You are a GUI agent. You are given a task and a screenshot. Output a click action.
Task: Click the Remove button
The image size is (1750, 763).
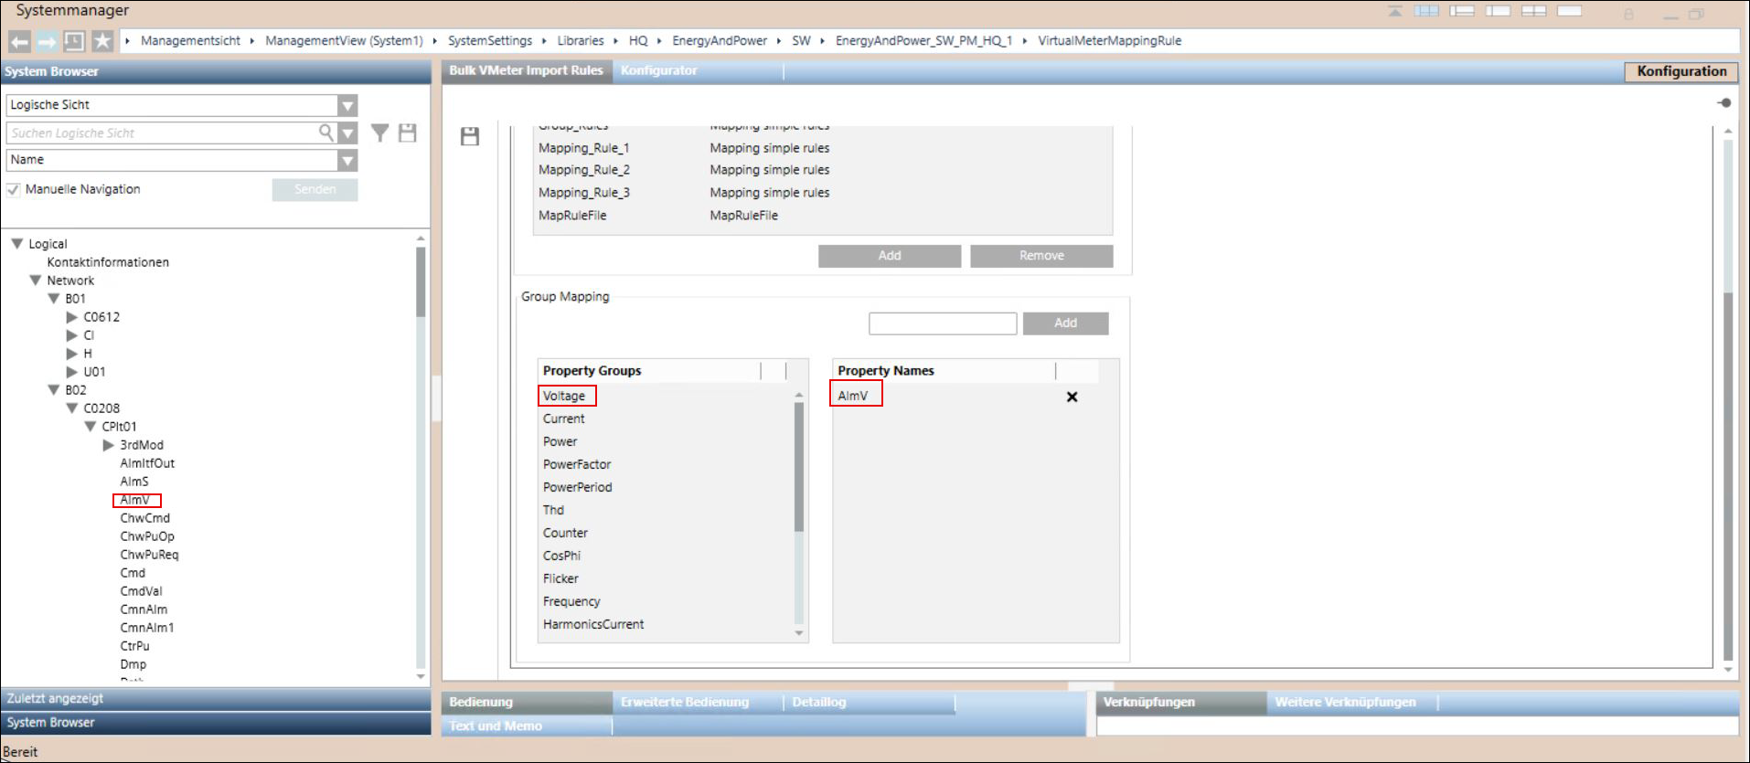(1041, 256)
